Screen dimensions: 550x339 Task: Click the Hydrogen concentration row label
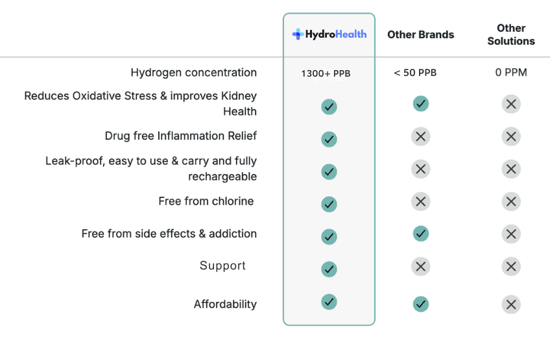click(x=193, y=73)
